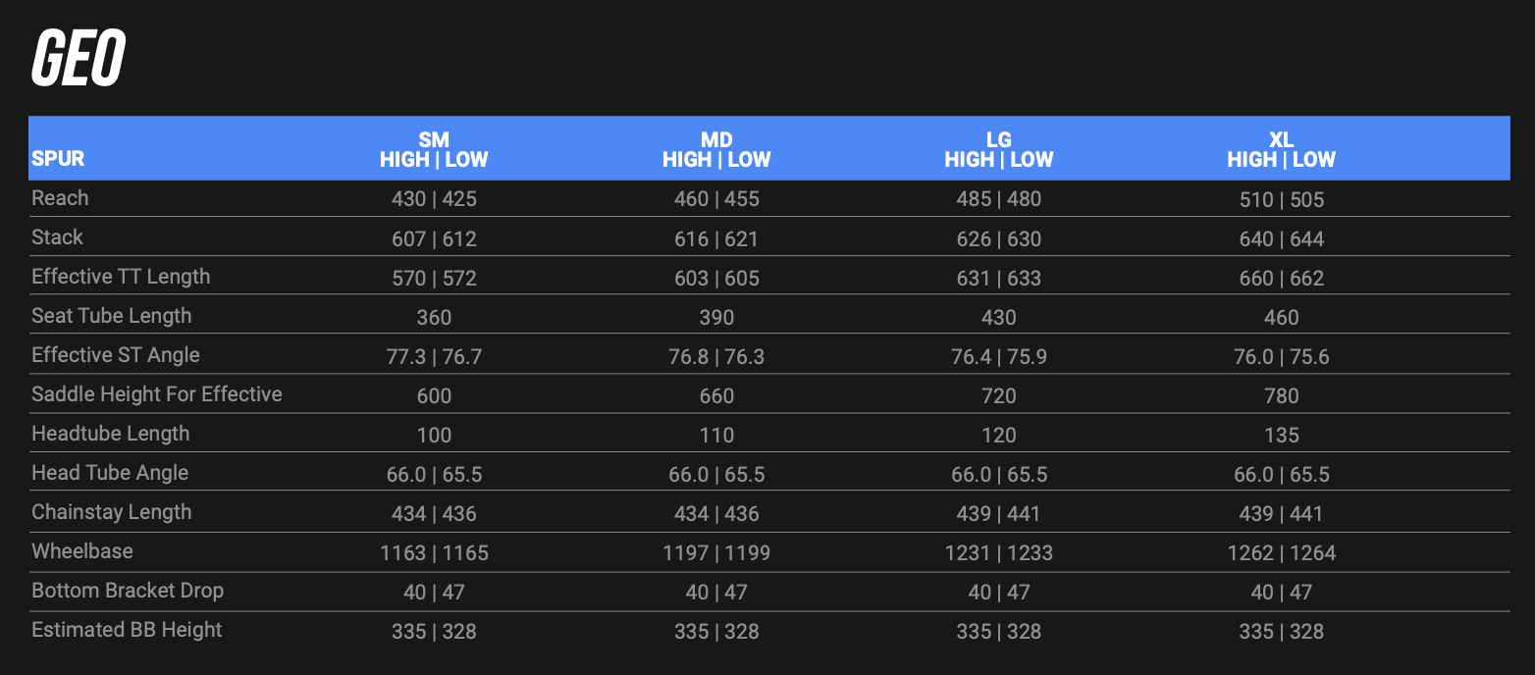Click the Estimated BB Height row label
The width and height of the screenshot is (1535, 675).
[127, 630]
